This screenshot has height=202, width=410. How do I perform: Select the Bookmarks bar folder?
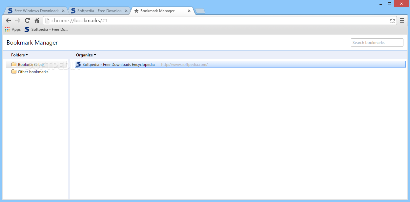click(x=36, y=65)
